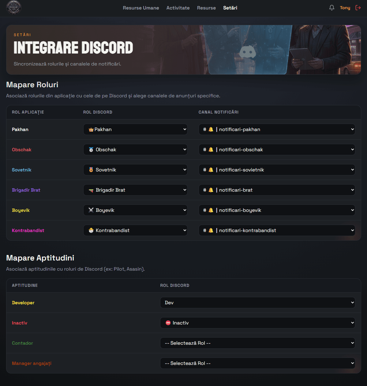Click the Mapare Roluri heading
The image size is (367, 386).
(x=32, y=85)
